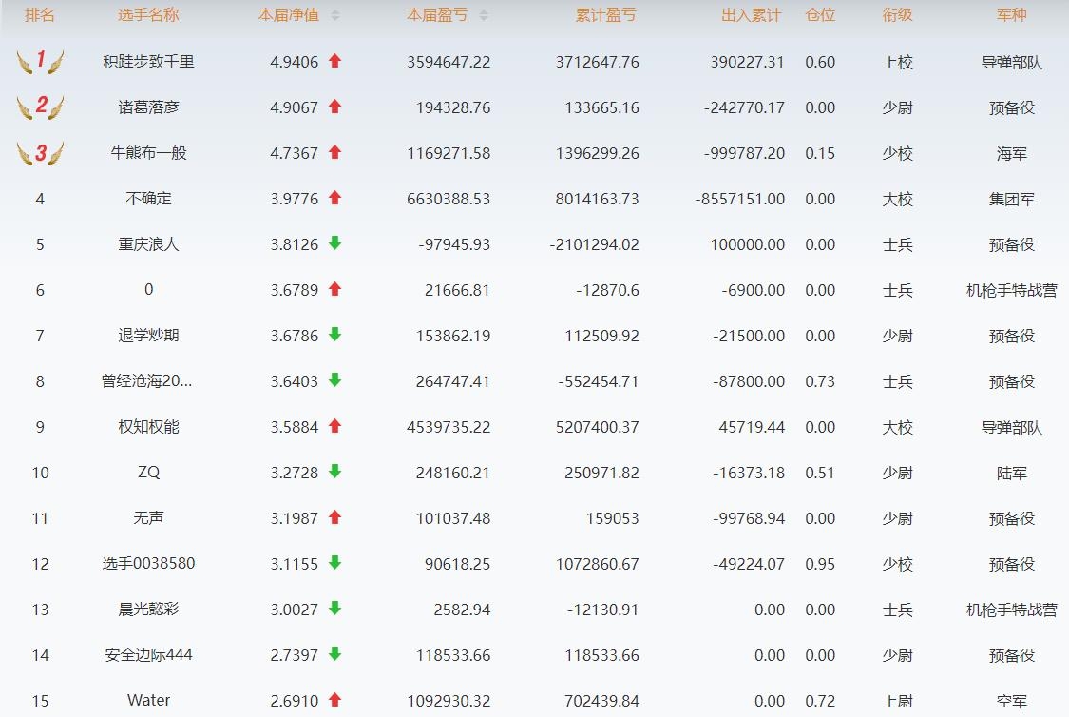Click green down arrow beside 3.8126
This screenshot has width=1069, height=717.
tap(334, 243)
